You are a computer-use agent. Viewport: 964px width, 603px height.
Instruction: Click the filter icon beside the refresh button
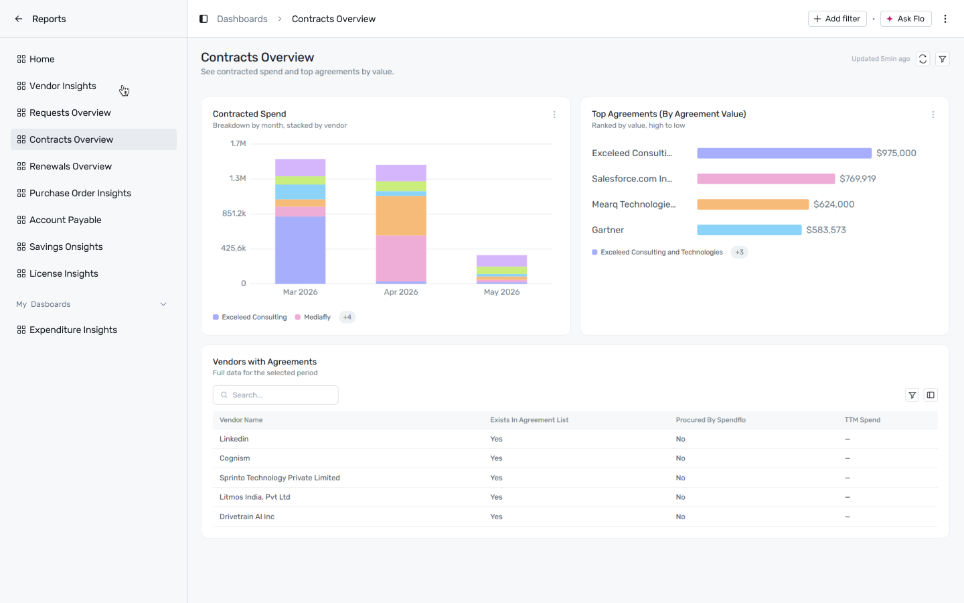coord(943,59)
